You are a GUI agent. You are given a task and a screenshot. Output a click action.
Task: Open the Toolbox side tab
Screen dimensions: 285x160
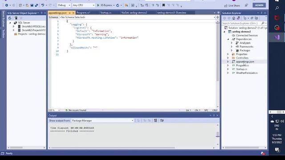[3, 34]
